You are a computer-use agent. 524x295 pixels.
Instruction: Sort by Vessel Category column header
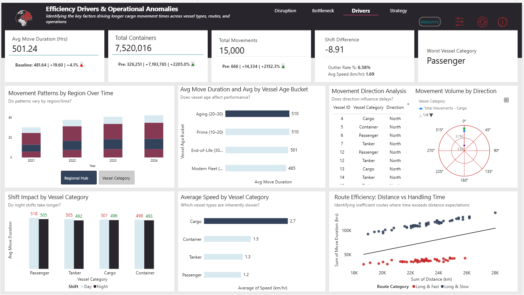pyautogui.click(x=368, y=107)
